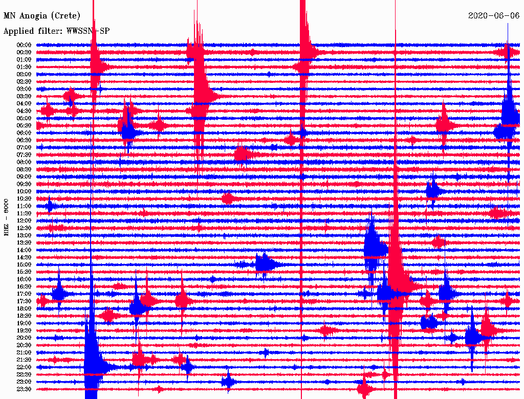Select the 21:00 time label

(x=24, y=352)
